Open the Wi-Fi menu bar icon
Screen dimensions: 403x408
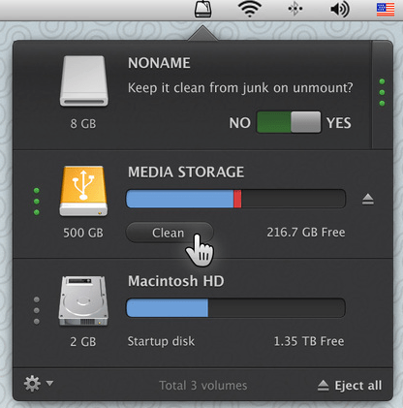pos(250,9)
